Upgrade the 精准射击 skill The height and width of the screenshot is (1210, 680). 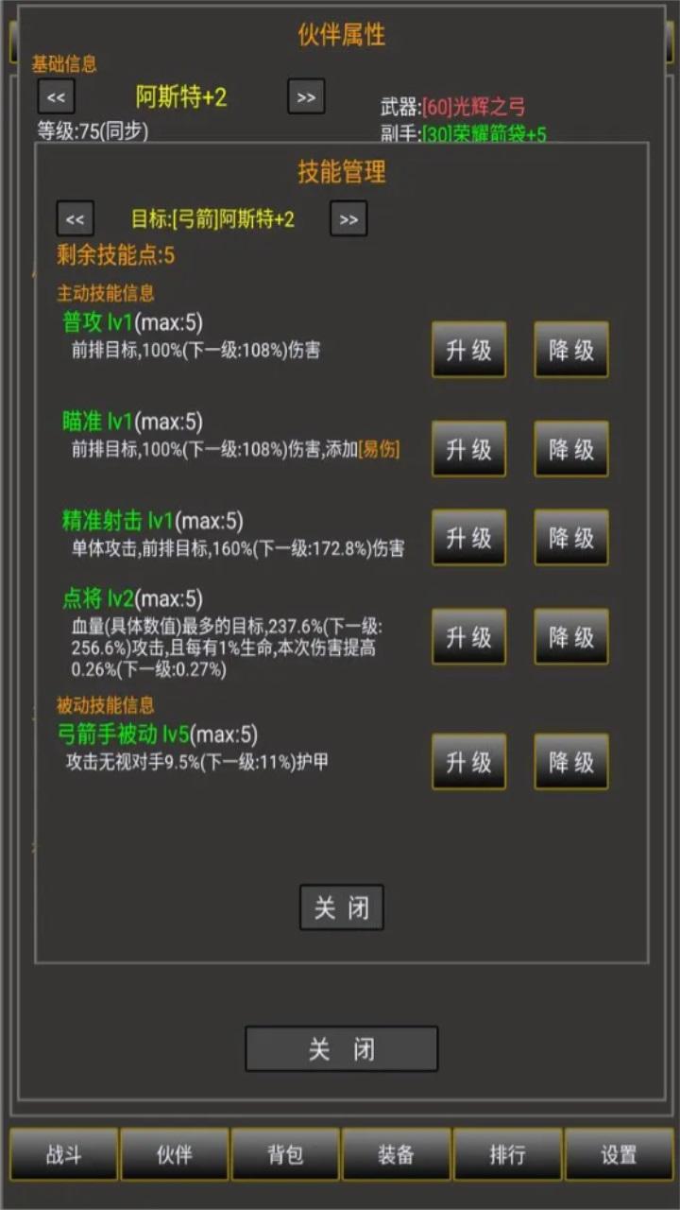(469, 538)
